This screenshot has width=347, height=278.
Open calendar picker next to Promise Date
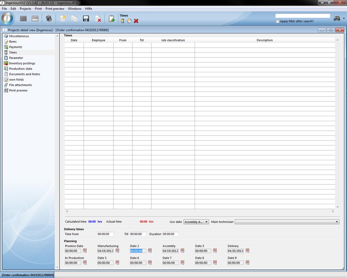[x=85, y=251]
